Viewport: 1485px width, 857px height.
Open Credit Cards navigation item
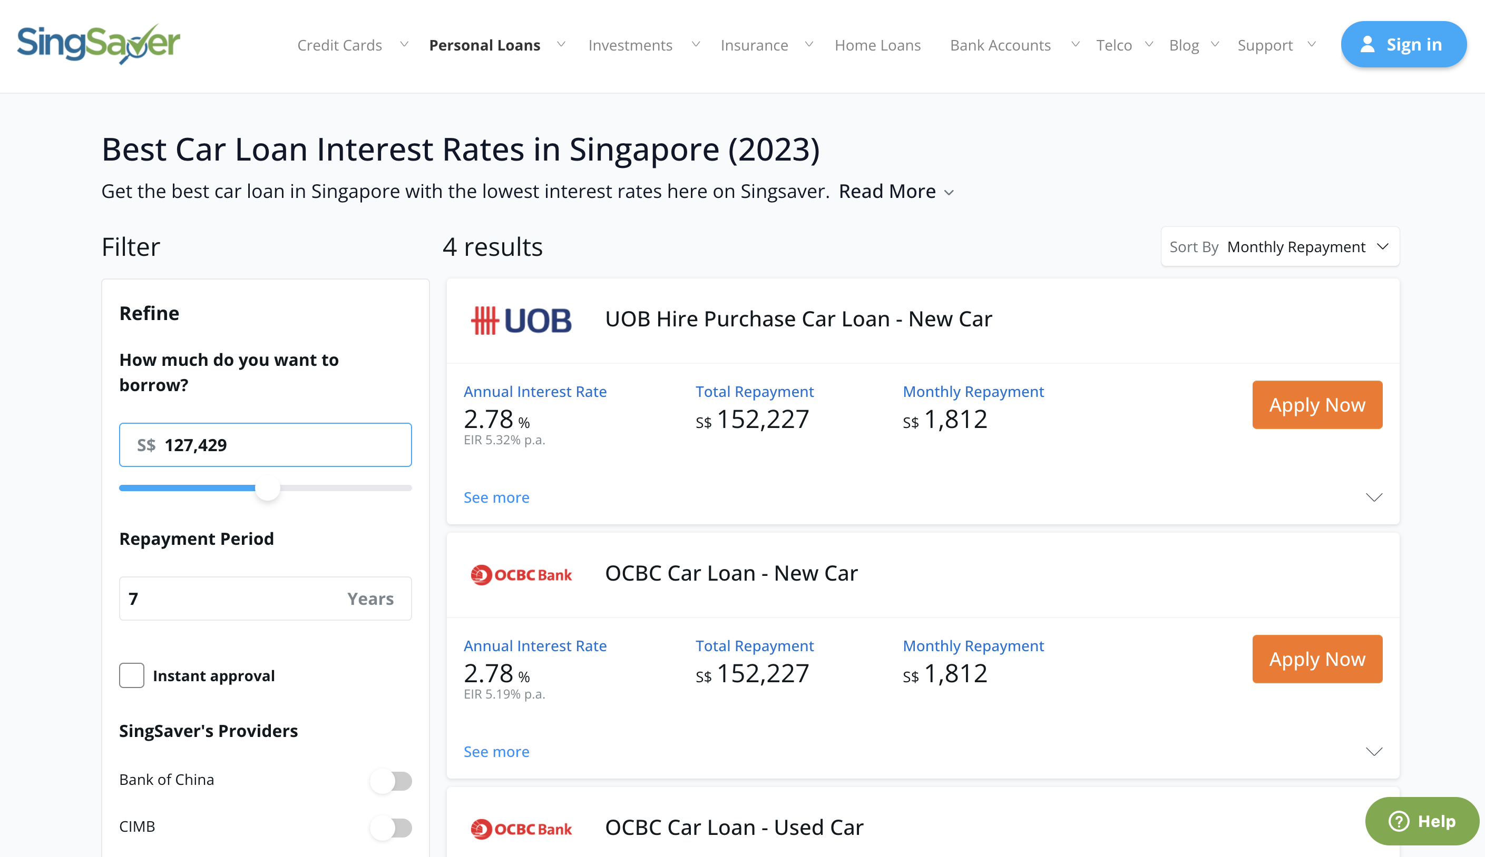point(339,45)
